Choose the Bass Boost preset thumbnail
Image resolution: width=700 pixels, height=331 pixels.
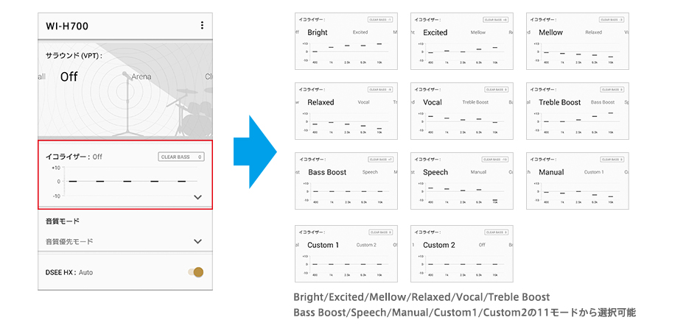(346, 181)
